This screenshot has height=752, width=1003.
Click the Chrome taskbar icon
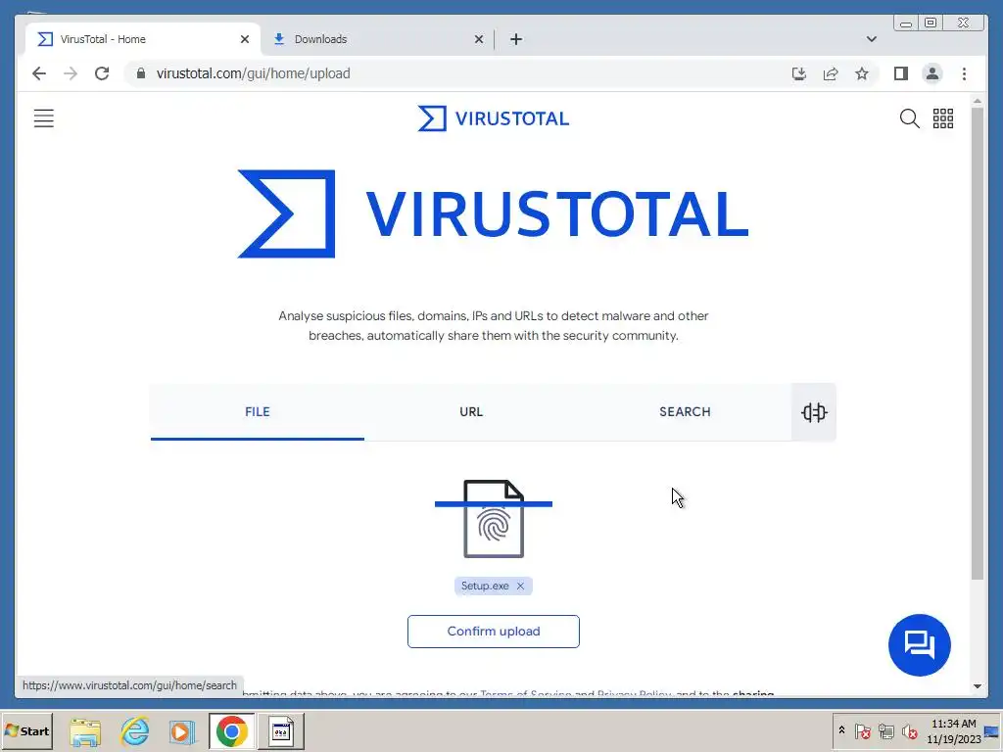231,730
